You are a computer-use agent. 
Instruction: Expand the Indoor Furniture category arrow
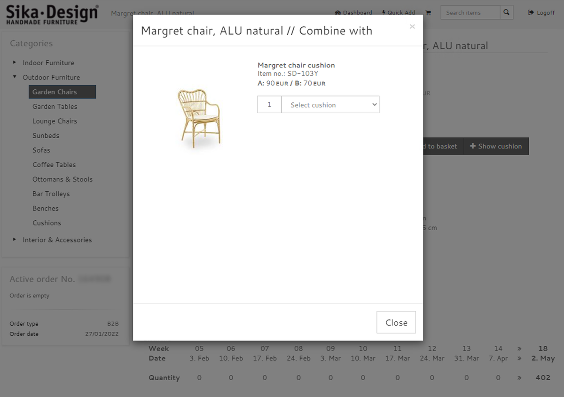[15, 62]
